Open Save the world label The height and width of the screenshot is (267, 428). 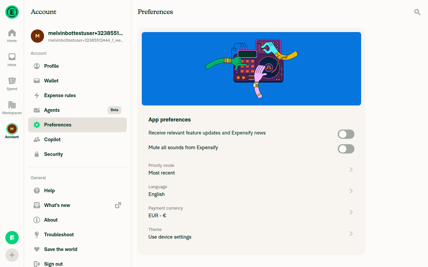tap(61, 249)
